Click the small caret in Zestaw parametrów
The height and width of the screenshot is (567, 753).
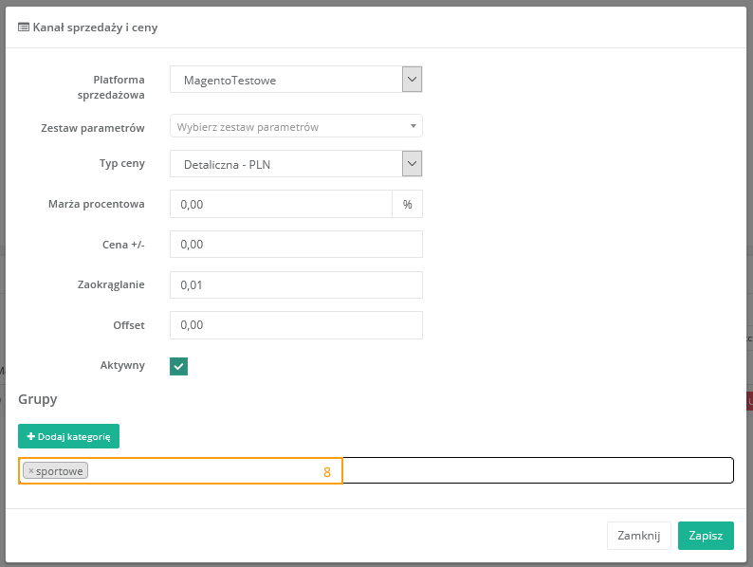click(x=413, y=126)
